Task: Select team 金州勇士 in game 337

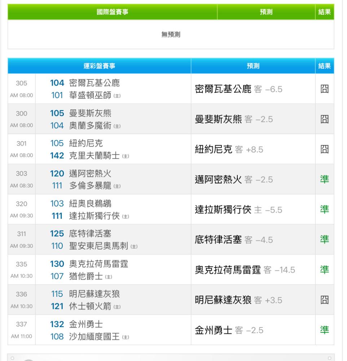Action: click(86, 324)
